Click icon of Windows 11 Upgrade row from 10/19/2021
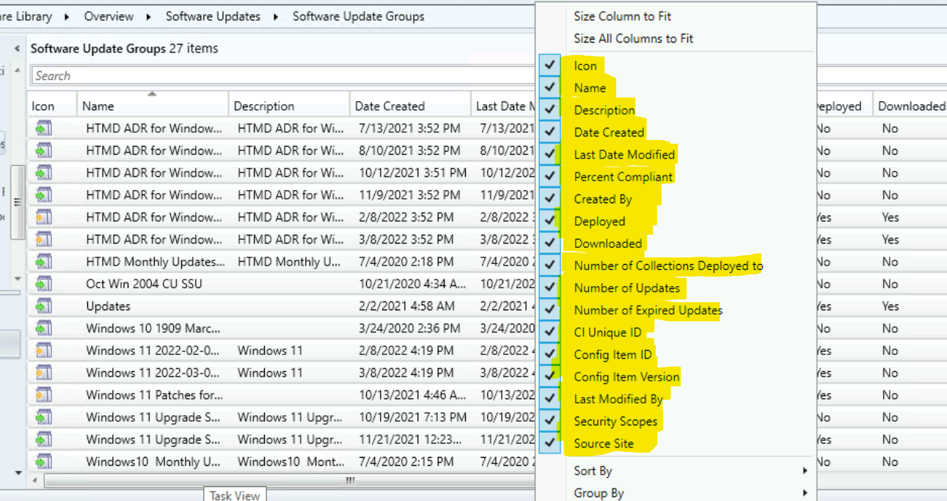 pos(44,417)
